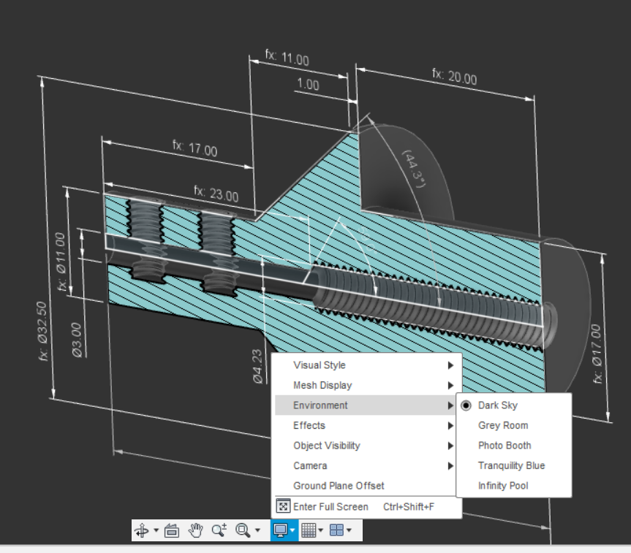
Task: Open the Orbit tool dropdown arrow
Action: click(156, 530)
